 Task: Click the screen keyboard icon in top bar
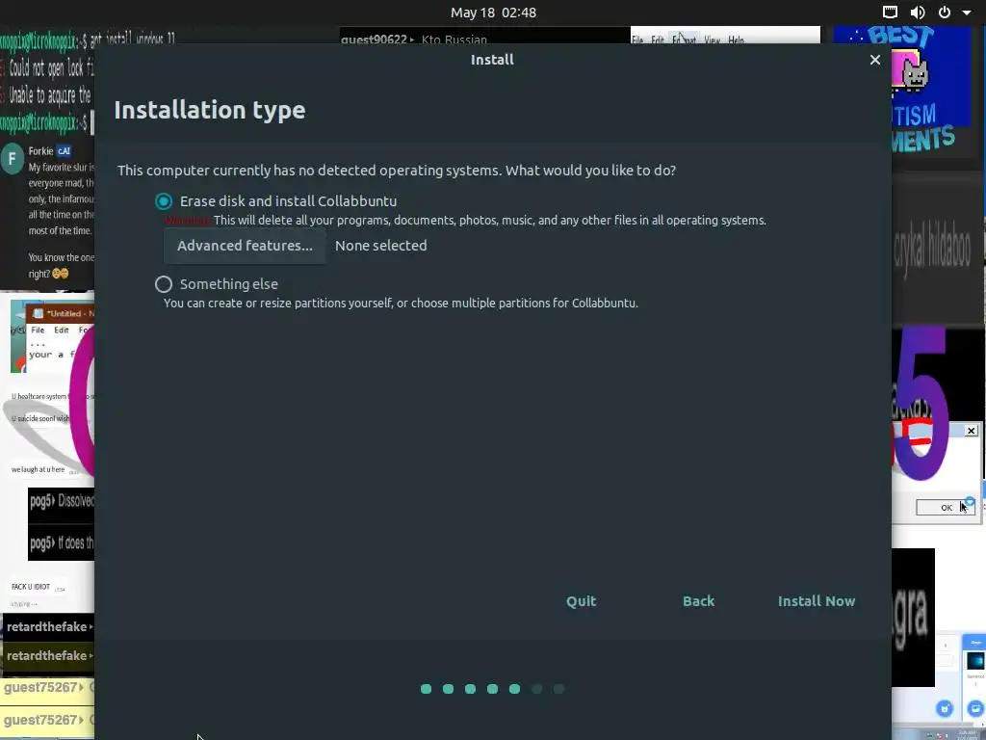[891, 12]
